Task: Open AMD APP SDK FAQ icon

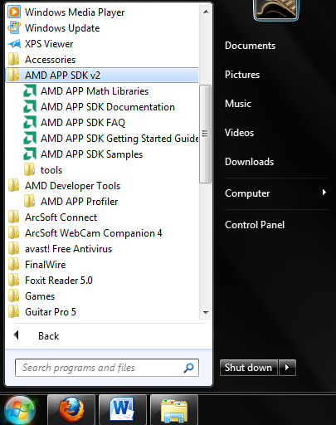Action: click(x=30, y=123)
